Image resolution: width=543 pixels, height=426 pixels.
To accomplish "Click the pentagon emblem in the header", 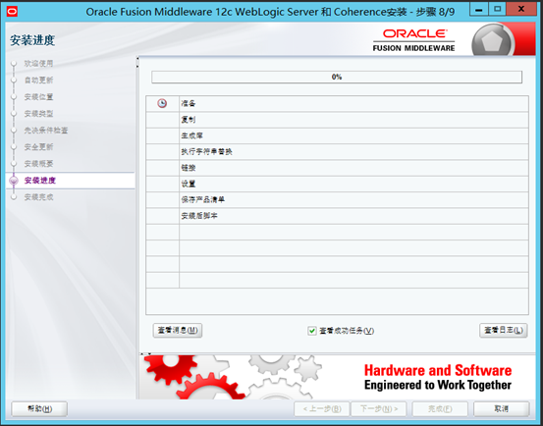I will pos(493,40).
